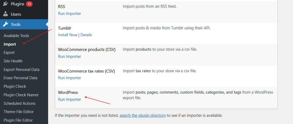Click 'Import products to your store' description

coord(160,49)
